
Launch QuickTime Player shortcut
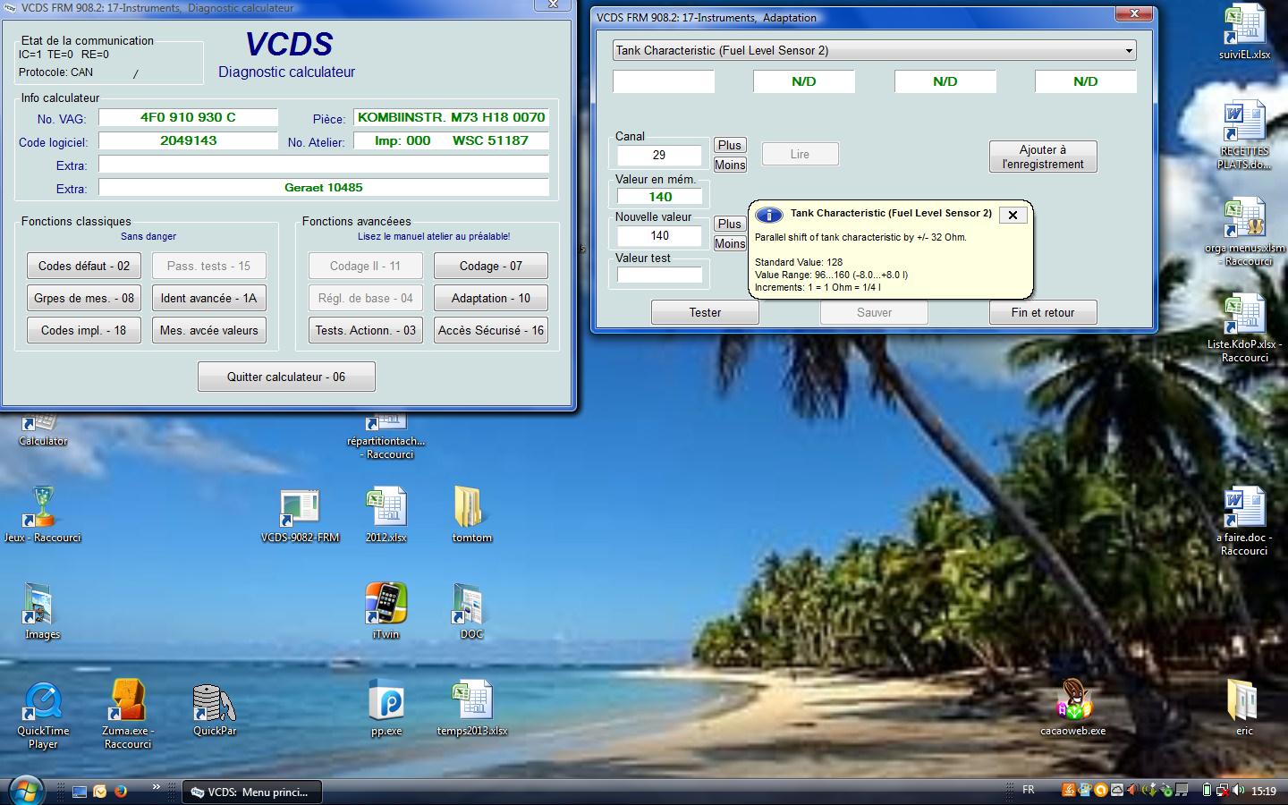[42, 704]
